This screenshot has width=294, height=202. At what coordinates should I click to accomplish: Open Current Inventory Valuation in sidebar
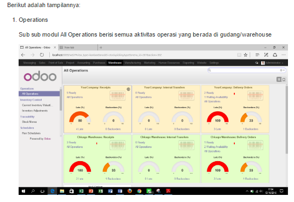click(x=37, y=105)
